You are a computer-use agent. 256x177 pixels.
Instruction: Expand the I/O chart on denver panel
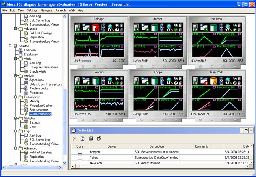tap(156, 47)
